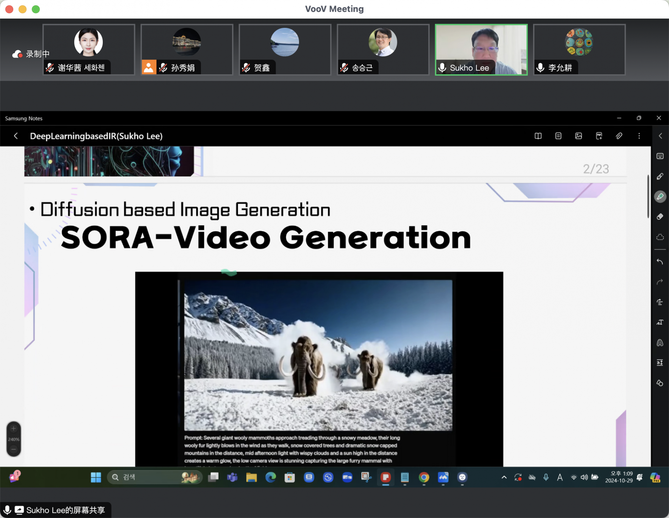This screenshot has width=669, height=518.
Task: Click the 录制中 recording indicator
Action: click(31, 54)
